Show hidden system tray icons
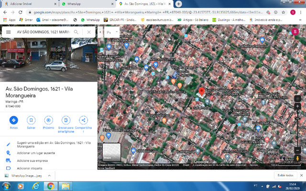 tap(262, 186)
